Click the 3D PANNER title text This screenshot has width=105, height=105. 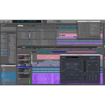(x=93, y=57)
